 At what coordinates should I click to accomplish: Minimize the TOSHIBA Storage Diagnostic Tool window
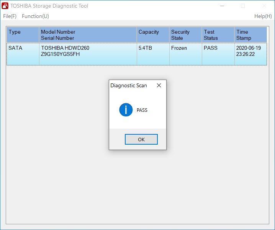pos(222,6)
